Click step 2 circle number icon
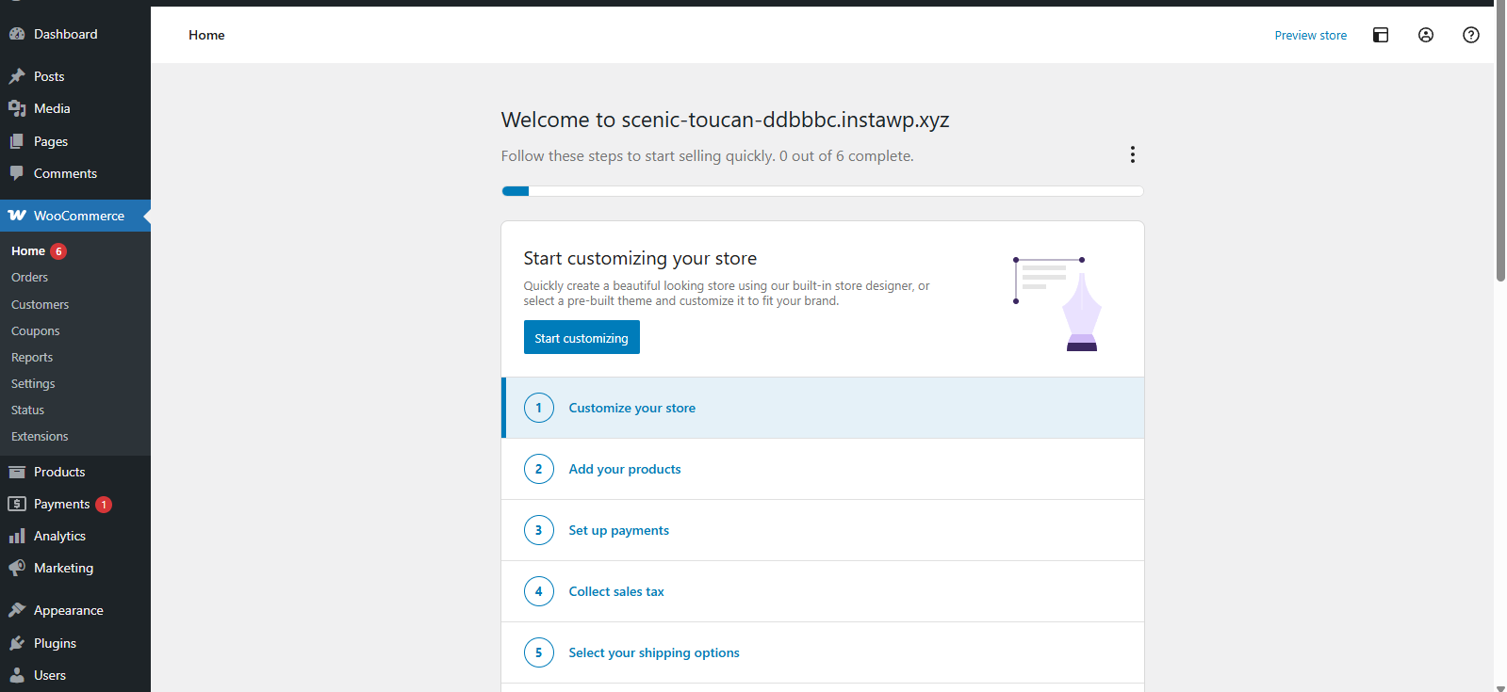 [539, 469]
